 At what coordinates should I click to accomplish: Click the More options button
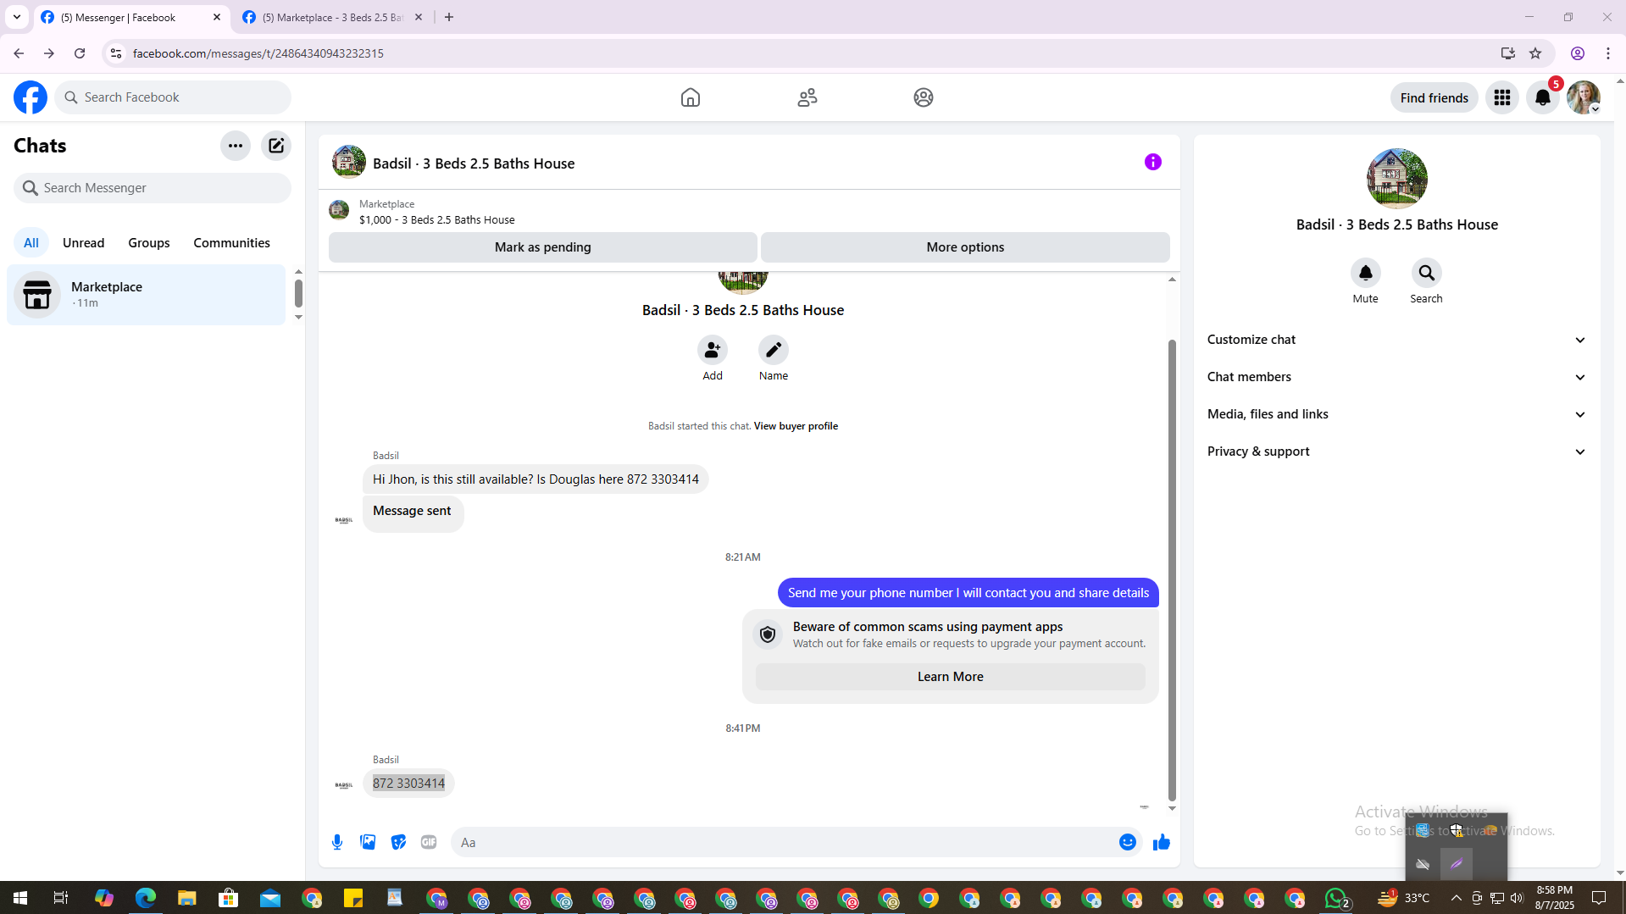(965, 247)
